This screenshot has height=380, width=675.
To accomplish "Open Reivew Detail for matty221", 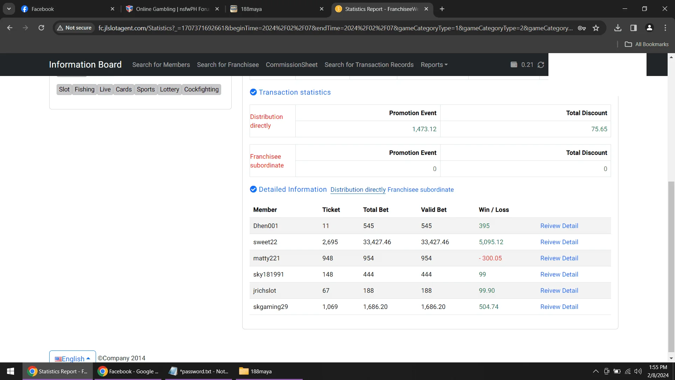I will 559,258.
